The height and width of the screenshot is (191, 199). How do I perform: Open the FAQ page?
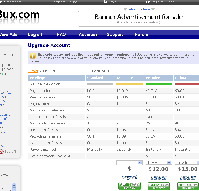[x=61, y=34]
